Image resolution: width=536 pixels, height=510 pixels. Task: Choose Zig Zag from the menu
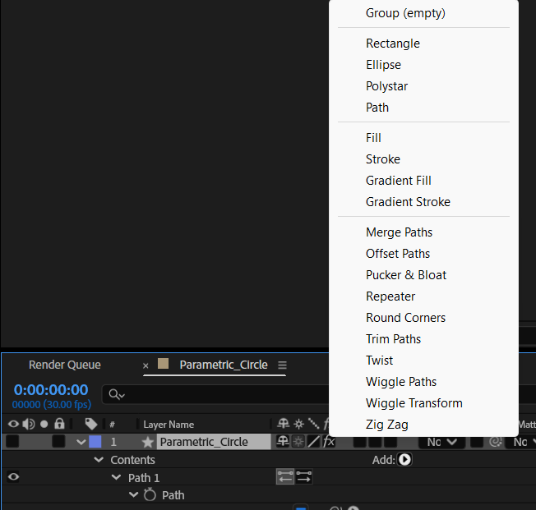(x=387, y=425)
